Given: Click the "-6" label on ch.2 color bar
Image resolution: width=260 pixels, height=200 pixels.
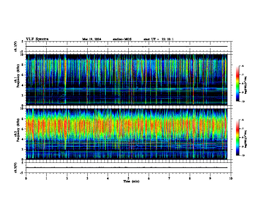Looking at the screenshot, I should point(242,120).
